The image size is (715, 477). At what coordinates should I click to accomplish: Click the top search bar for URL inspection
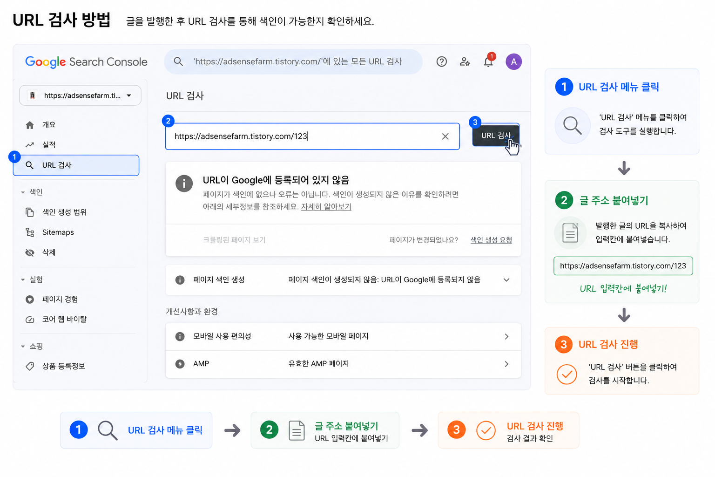[x=293, y=61]
